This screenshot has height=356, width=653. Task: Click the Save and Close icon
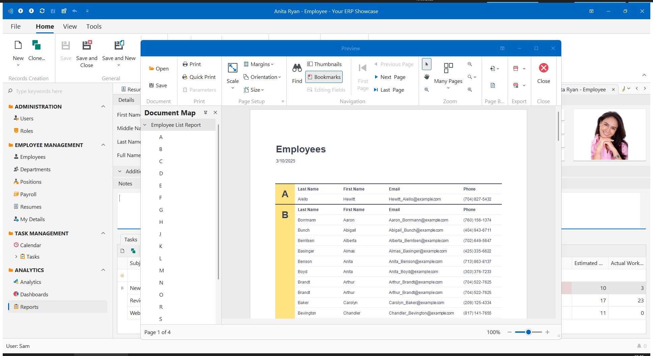[x=87, y=45]
